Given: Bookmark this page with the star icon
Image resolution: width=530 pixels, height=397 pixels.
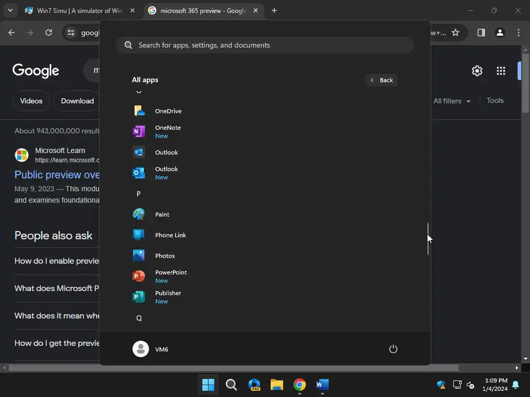Looking at the screenshot, I should coord(455,33).
